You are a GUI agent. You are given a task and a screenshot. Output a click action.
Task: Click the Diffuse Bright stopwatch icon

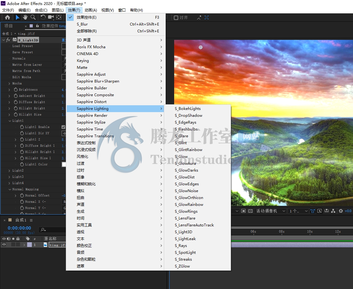[x=16, y=102]
